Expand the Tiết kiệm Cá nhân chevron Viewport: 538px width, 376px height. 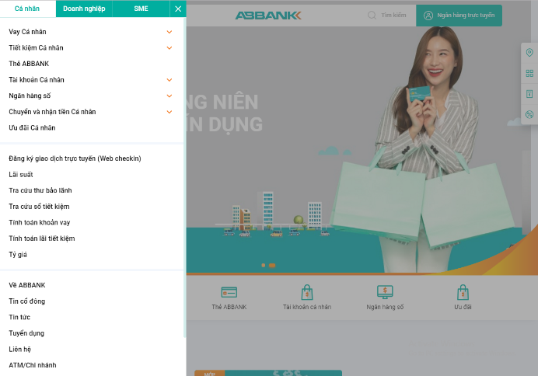pyautogui.click(x=169, y=48)
